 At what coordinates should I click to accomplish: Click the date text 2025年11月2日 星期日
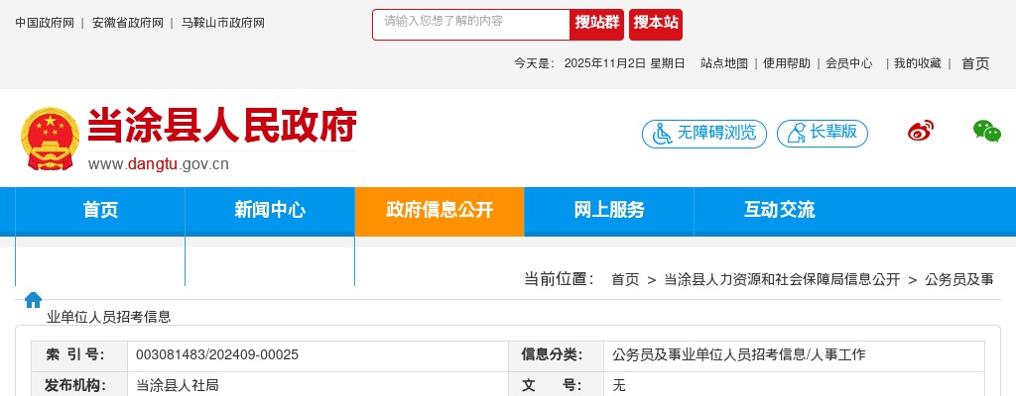(x=625, y=63)
